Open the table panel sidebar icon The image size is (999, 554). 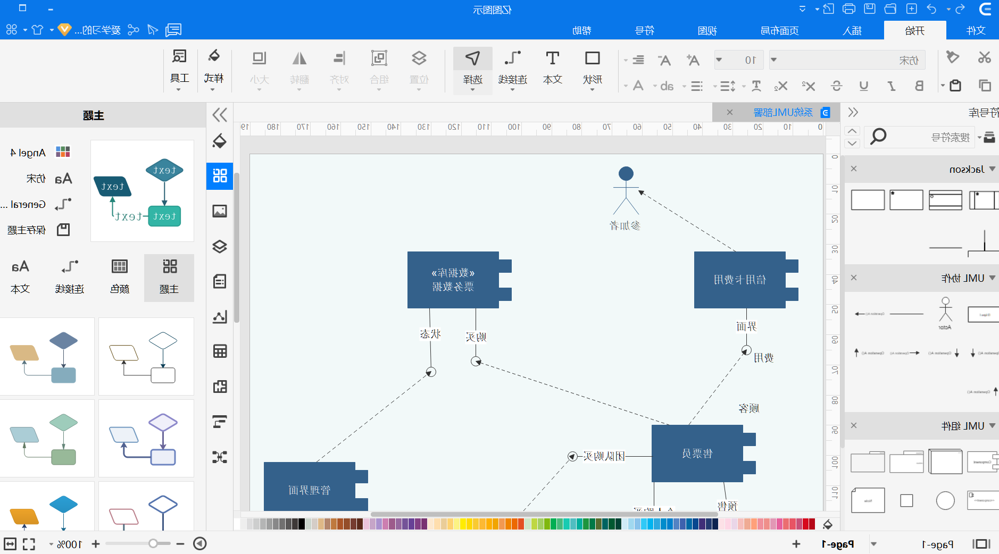220,351
